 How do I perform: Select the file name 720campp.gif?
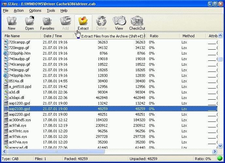coord(20,42)
